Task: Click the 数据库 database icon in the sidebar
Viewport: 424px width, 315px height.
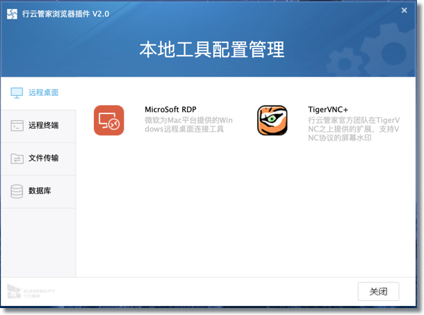Action: tap(17, 191)
